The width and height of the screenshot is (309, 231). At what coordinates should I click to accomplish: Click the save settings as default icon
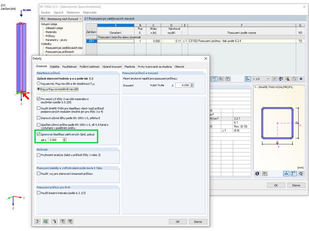coord(70,221)
